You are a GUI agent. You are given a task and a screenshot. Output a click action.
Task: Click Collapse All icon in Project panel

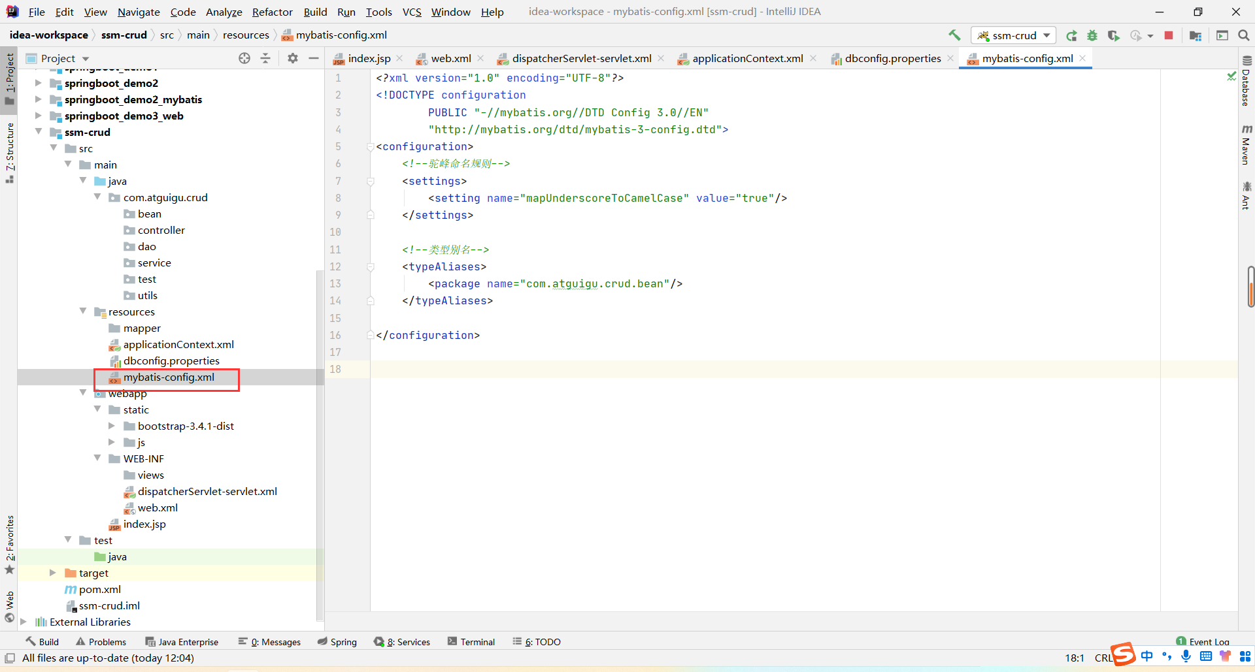coord(265,58)
